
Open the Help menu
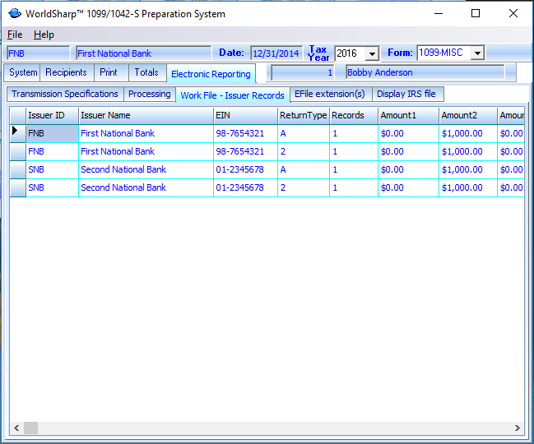[44, 35]
